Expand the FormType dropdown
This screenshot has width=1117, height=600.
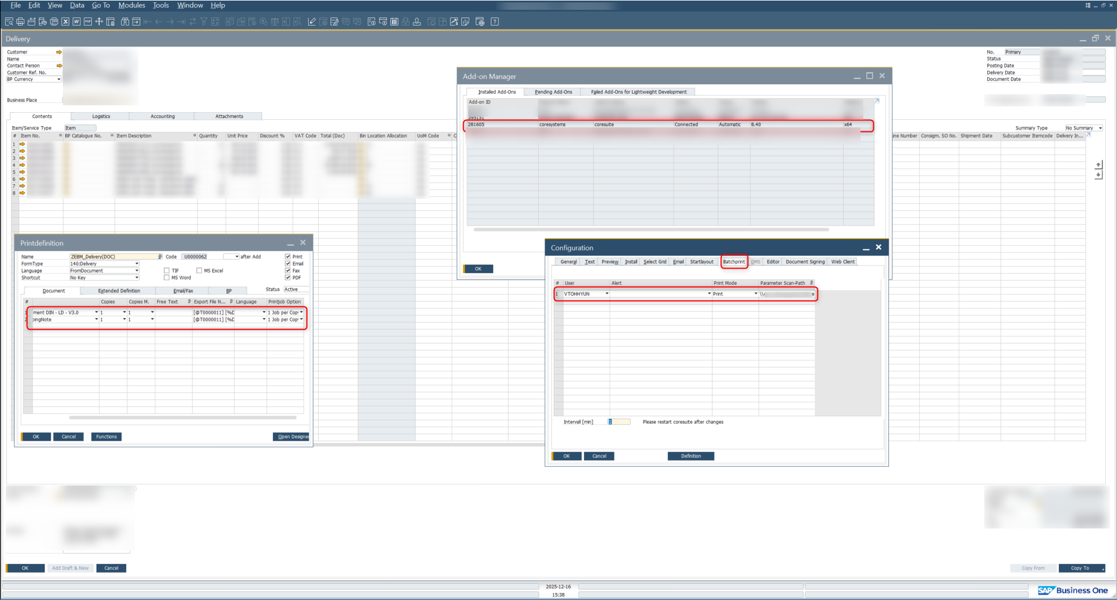(x=137, y=263)
